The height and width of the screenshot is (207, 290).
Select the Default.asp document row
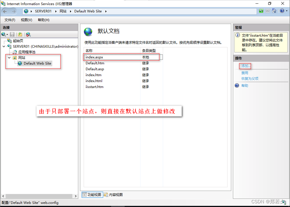(x=123, y=69)
